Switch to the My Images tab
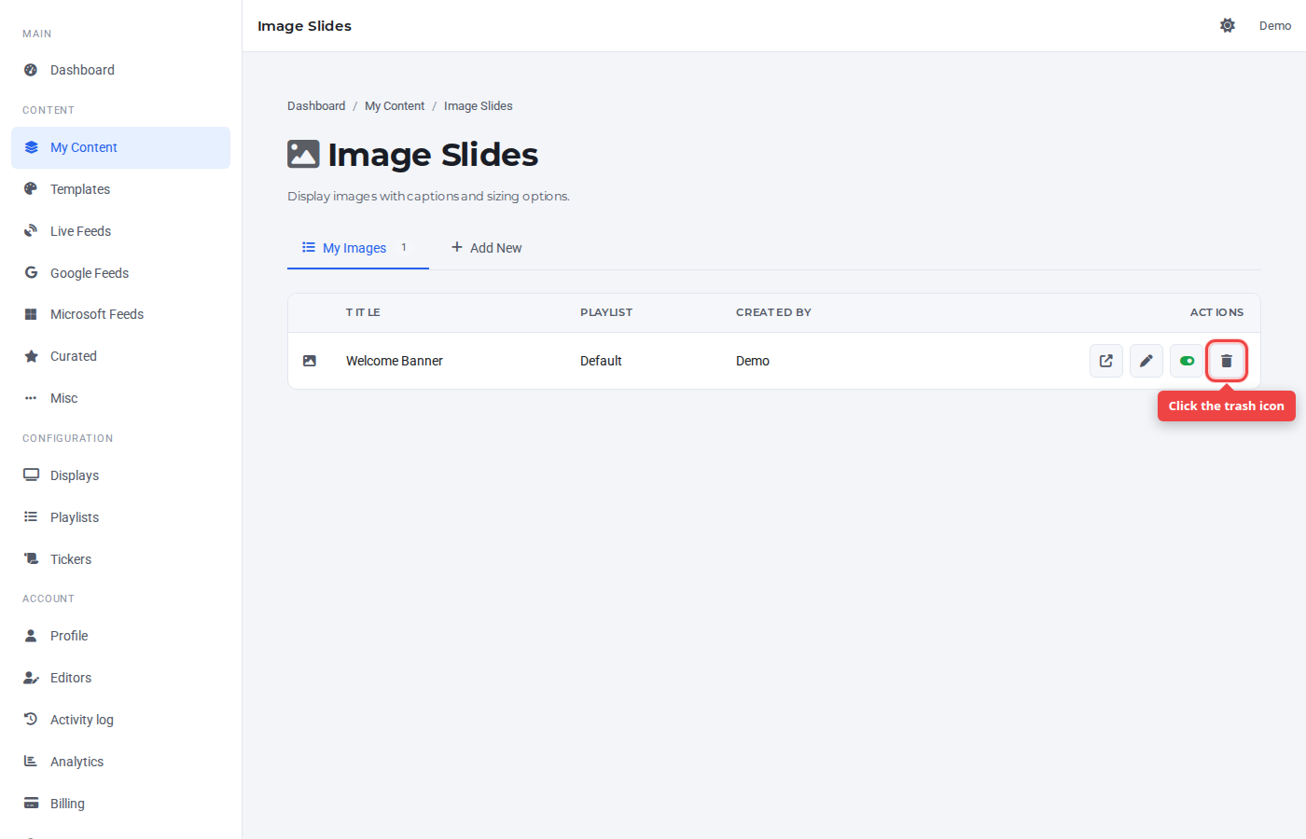 point(358,248)
